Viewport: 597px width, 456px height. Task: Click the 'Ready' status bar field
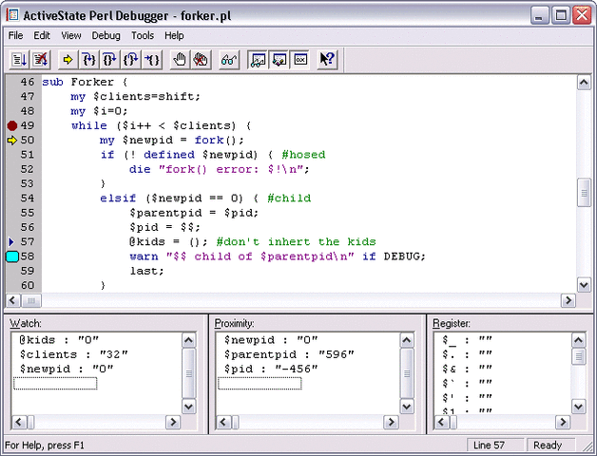pos(549,445)
